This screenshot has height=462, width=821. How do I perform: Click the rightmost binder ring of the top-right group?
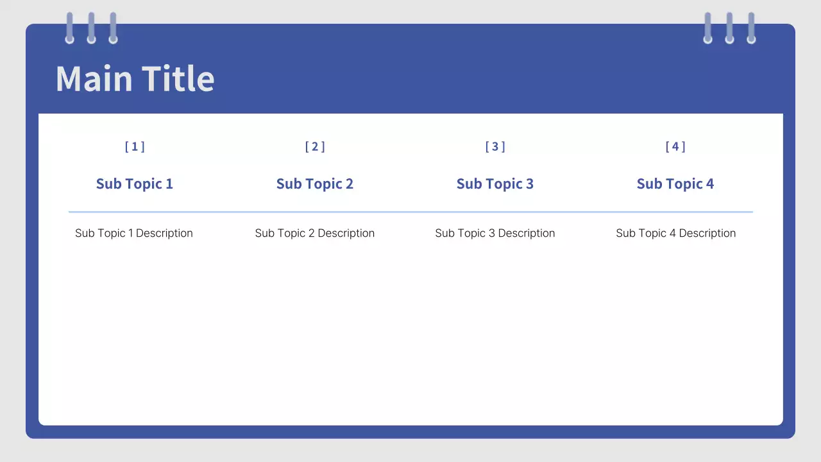point(751,28)
